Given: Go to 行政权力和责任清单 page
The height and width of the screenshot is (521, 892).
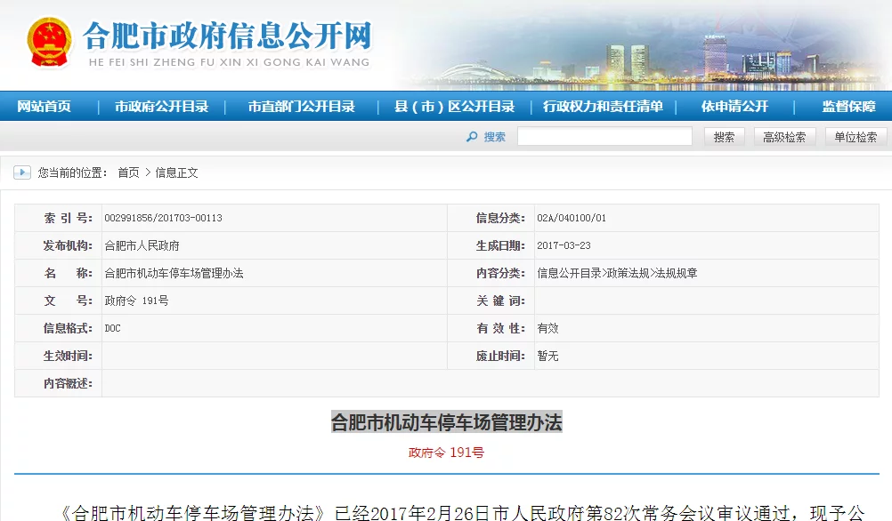Looking at the screenshot, I should point(603,107).
